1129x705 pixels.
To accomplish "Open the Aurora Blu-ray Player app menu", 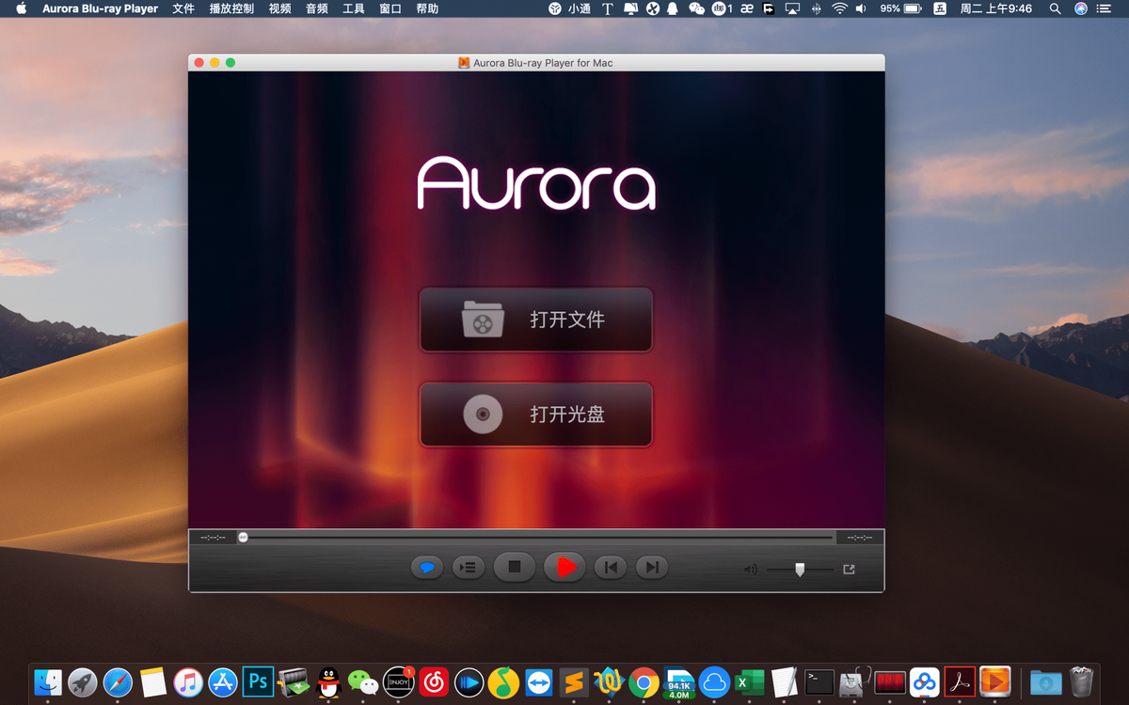I will (101, 8).
